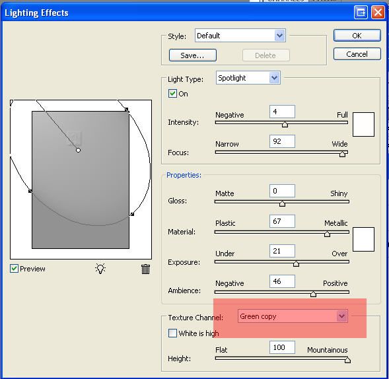Click the Height slider thumb
The image size is (389, 379).
click(x=347, y=360)
